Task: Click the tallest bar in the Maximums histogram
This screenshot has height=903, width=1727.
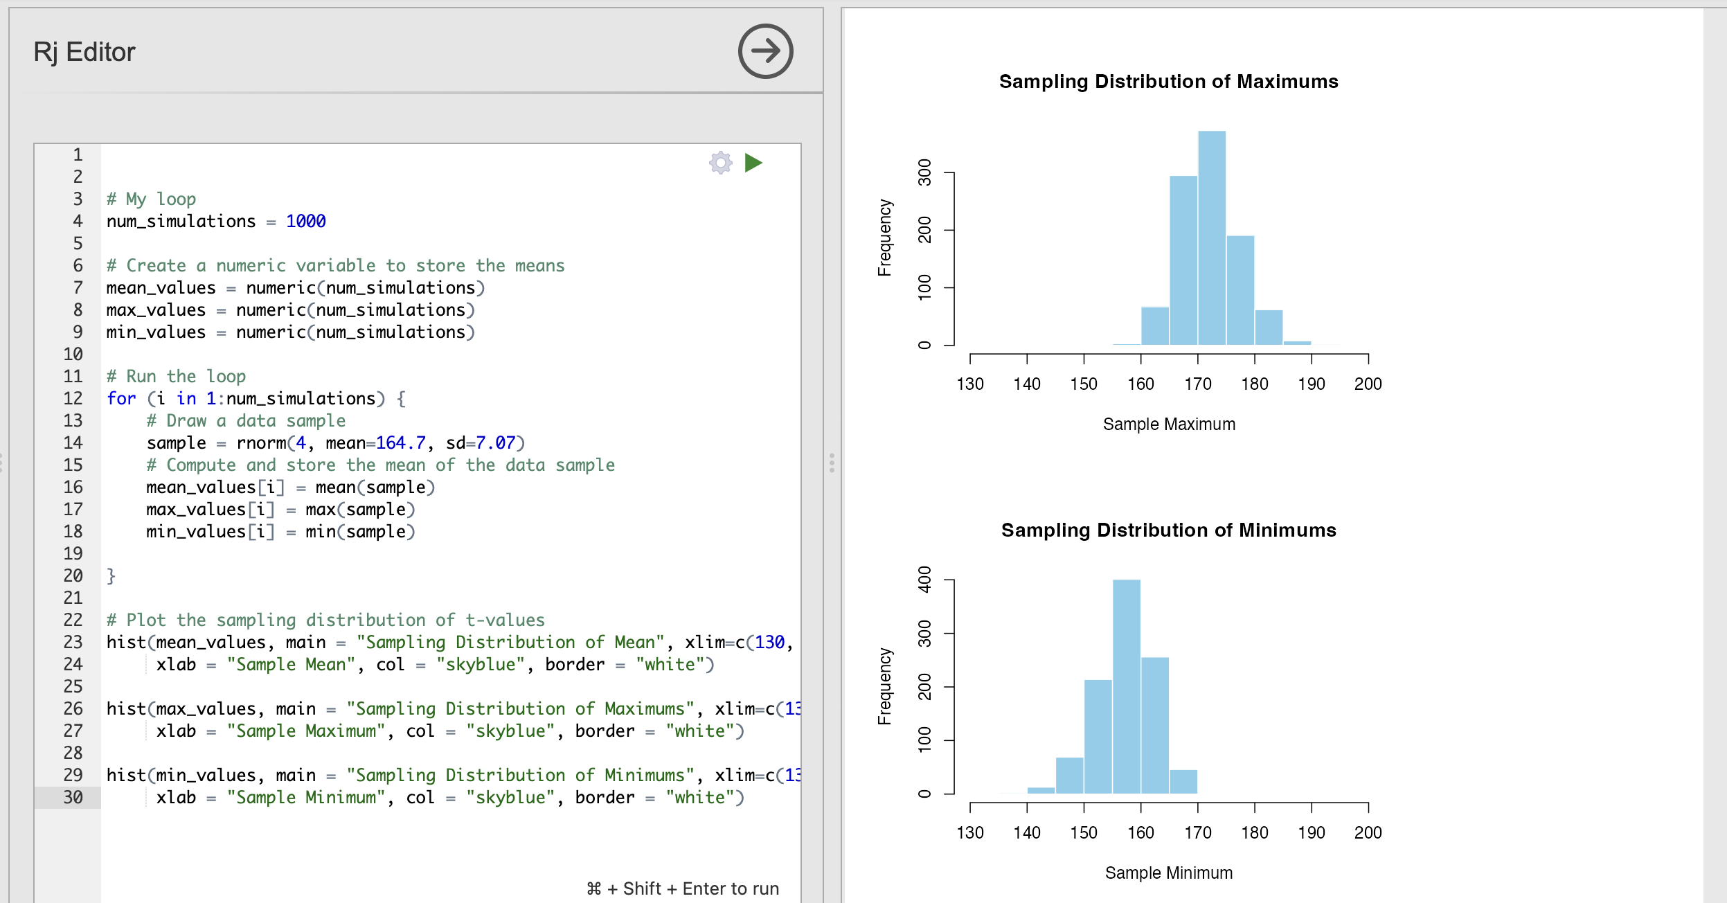Action: click(1212, 238)
